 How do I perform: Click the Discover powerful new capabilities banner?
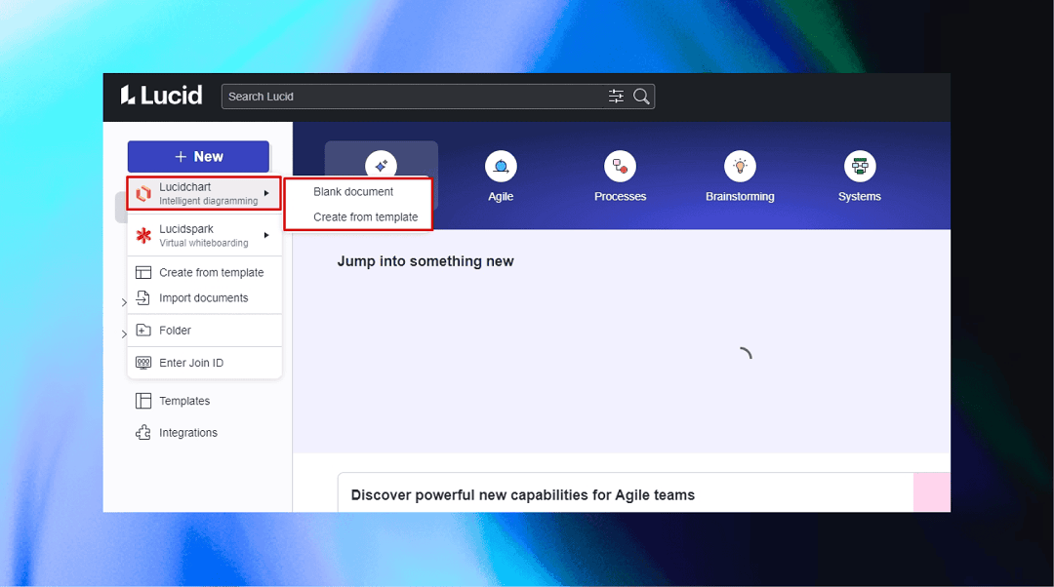[644, 493]
